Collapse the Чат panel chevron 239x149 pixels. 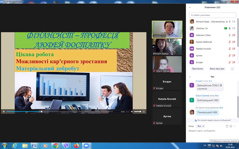[x=190, y=77]
